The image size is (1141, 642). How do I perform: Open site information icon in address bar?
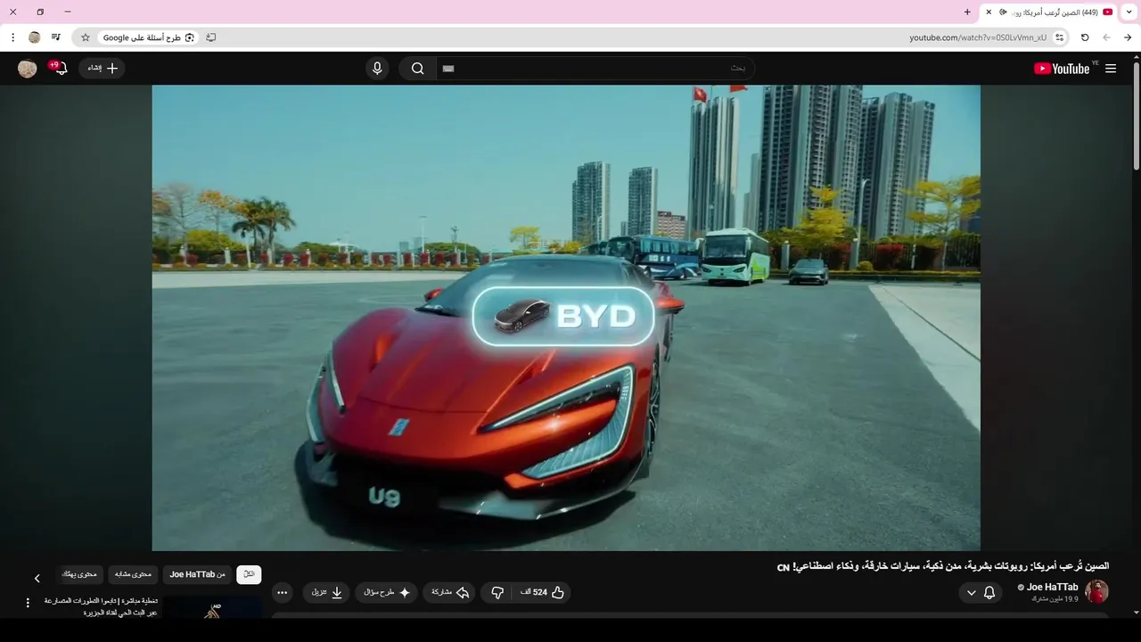(x=1059, y=37)
